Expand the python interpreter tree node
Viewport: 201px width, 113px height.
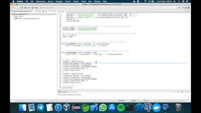point(14,19)
